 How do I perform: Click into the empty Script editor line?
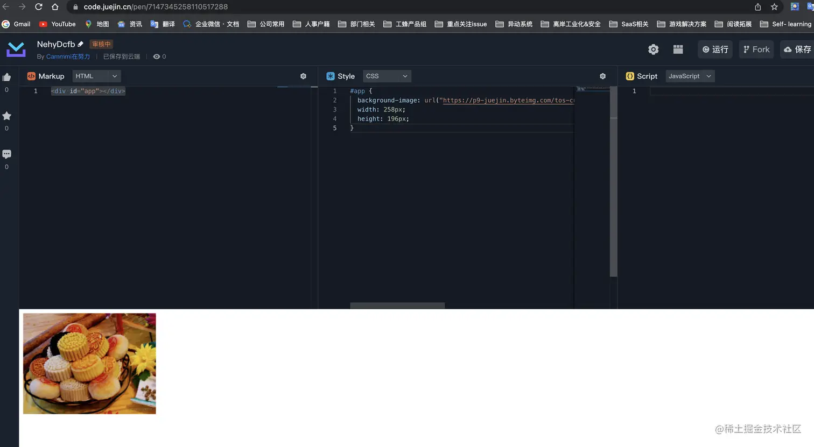click(x=732, y=91)
